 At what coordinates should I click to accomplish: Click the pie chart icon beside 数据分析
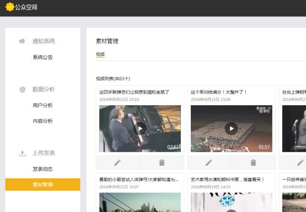tap(22, 89)
